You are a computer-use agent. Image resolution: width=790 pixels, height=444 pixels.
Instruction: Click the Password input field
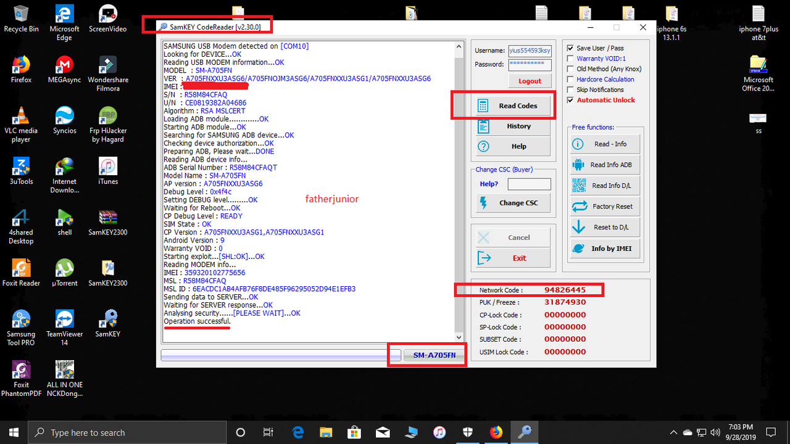coord(530,65)
